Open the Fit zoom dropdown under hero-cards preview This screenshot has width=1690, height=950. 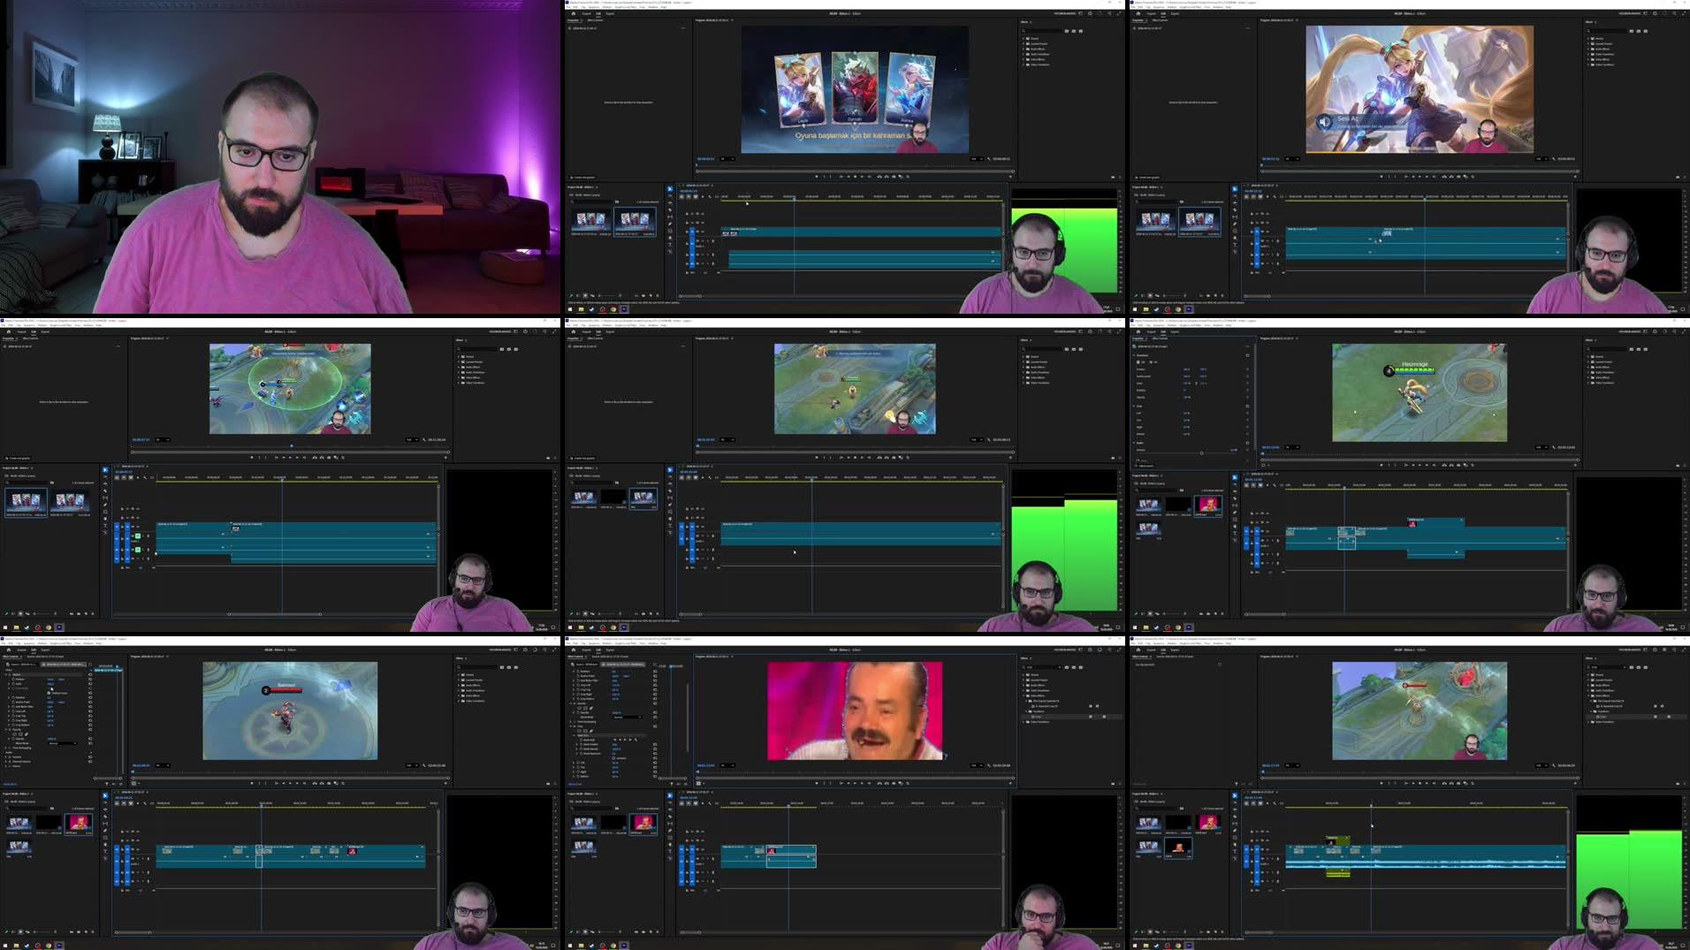[727, 159]
